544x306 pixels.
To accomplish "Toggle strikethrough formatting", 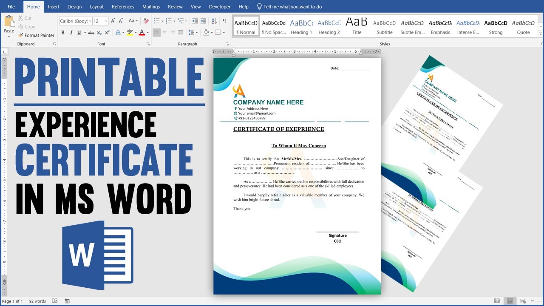I will [91, 33].
